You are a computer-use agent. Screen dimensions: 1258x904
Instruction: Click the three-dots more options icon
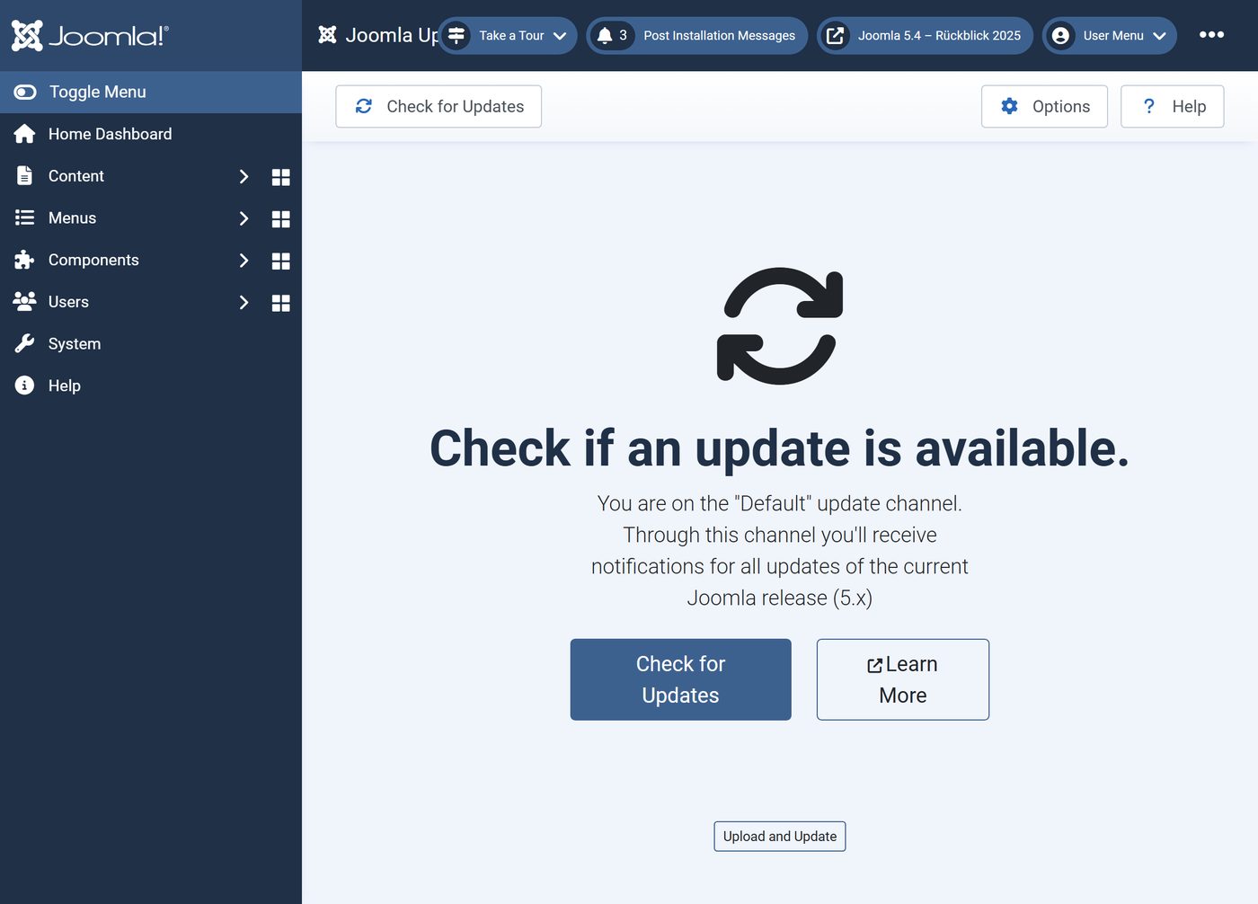[1211, 35]
